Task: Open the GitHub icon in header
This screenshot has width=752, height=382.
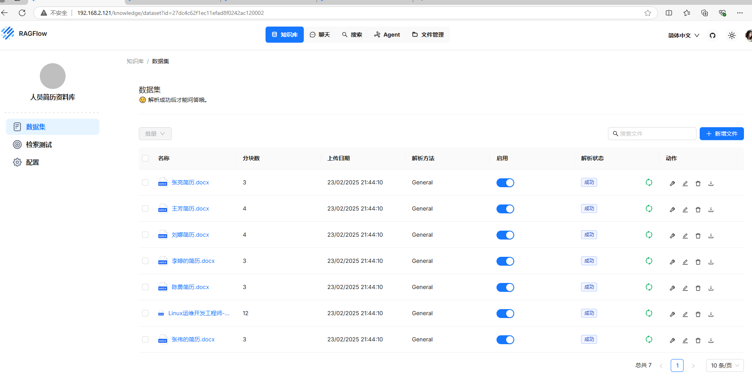Action: click(712, 35)
